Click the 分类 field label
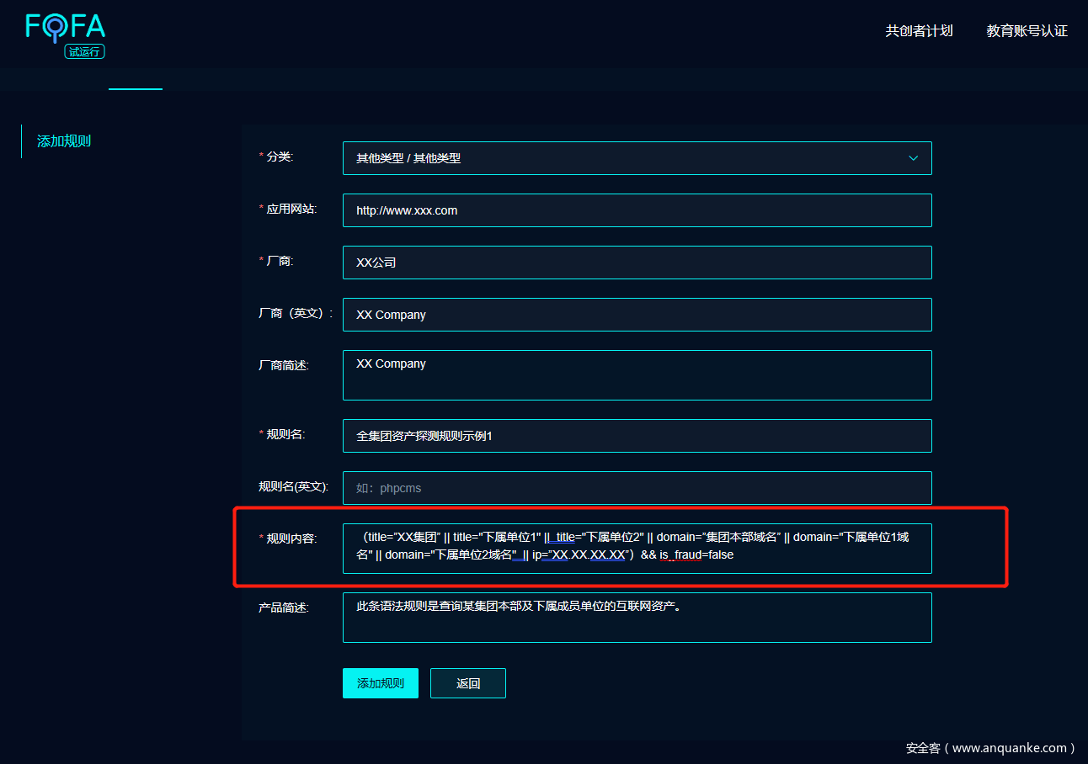The height and width of the screenshot is (764, 1088). 280,157
